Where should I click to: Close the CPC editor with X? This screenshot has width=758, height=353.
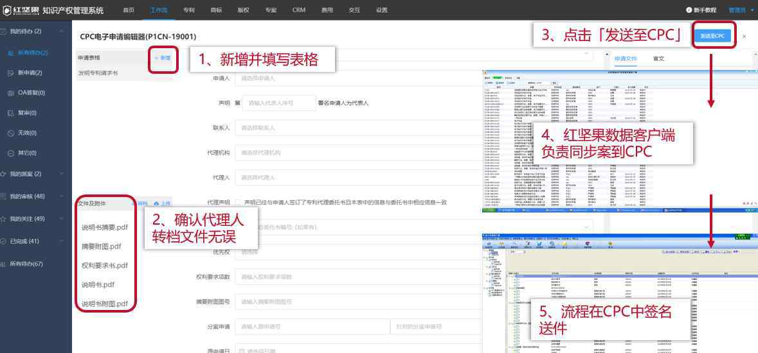tap(744, 36)
